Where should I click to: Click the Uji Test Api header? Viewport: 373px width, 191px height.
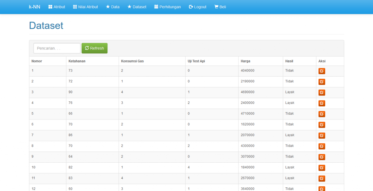(x=196, y=61)
